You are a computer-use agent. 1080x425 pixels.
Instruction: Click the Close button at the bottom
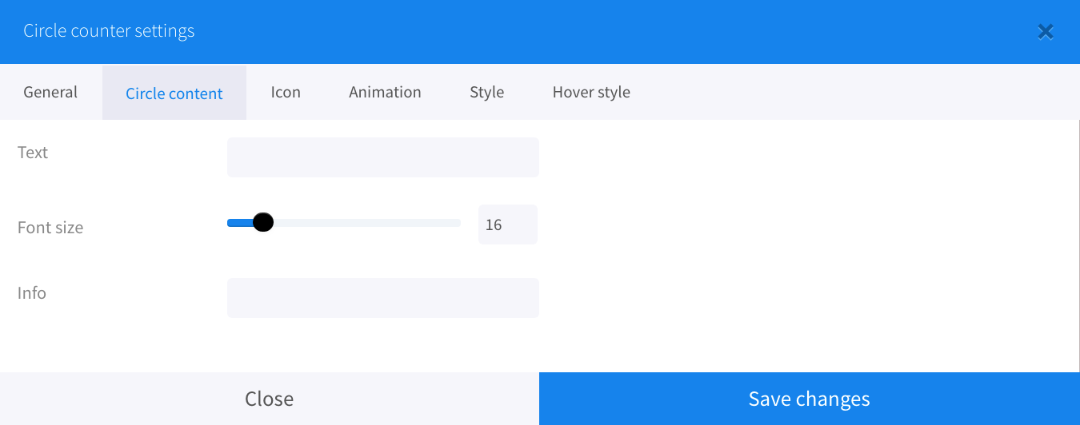click(x=270, y=399)
